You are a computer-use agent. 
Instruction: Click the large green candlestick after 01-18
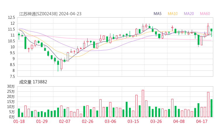25,43
